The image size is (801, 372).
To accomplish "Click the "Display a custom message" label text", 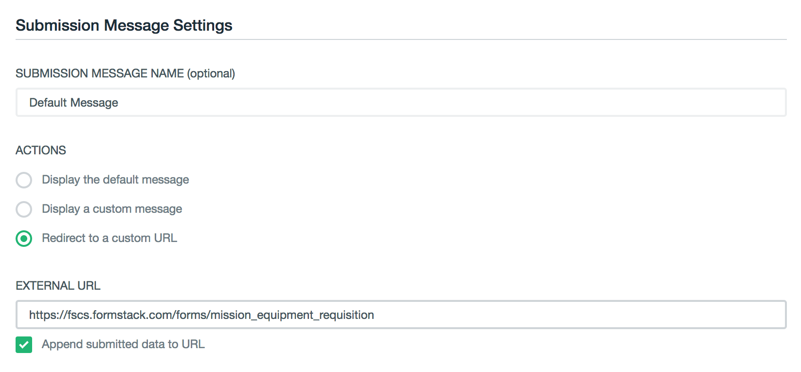I will pos(112,209).
